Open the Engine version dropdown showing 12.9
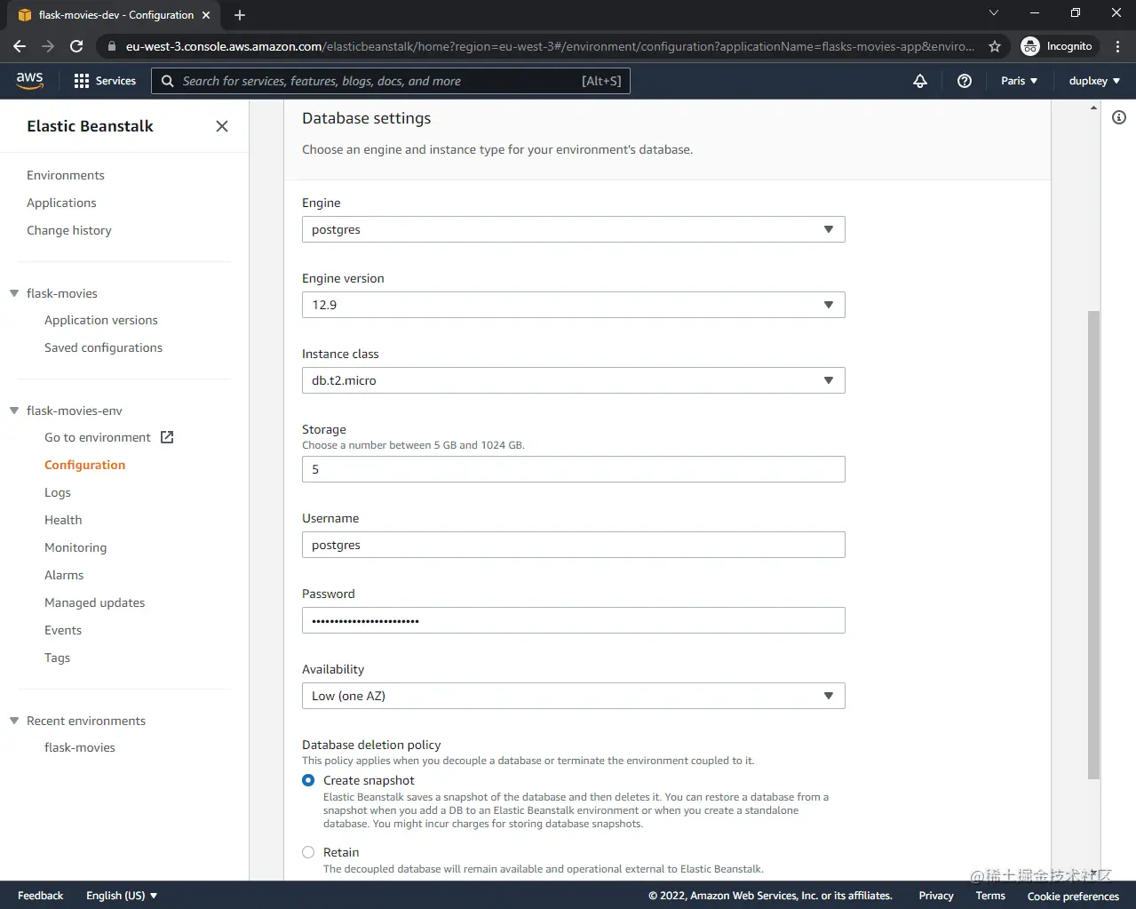This screenshot has height=909, width=1136. click(574, 305)
